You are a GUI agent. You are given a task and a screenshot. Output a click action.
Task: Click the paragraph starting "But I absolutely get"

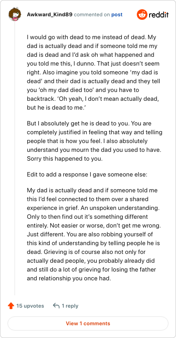click(95, 141)
